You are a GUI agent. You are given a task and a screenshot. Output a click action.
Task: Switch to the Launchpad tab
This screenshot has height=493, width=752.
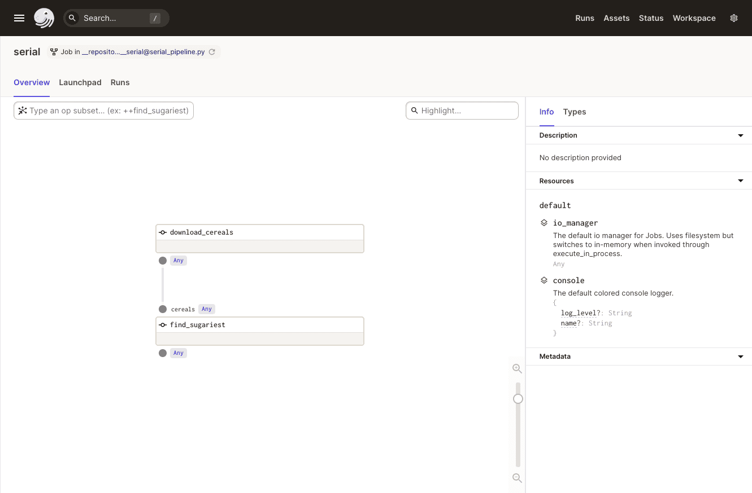(x=80, y=82)
